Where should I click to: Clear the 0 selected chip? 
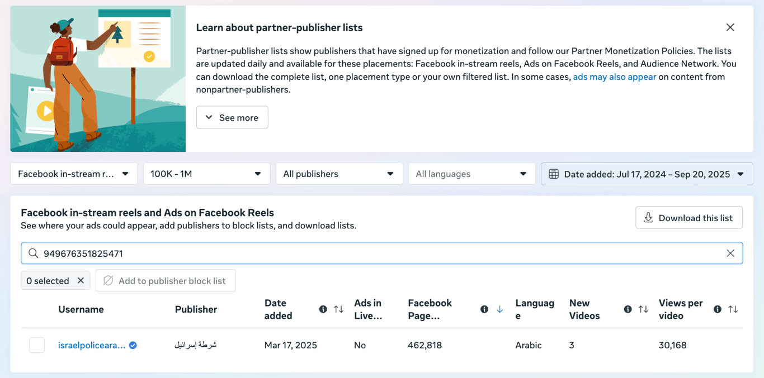(x=81, y=281)
